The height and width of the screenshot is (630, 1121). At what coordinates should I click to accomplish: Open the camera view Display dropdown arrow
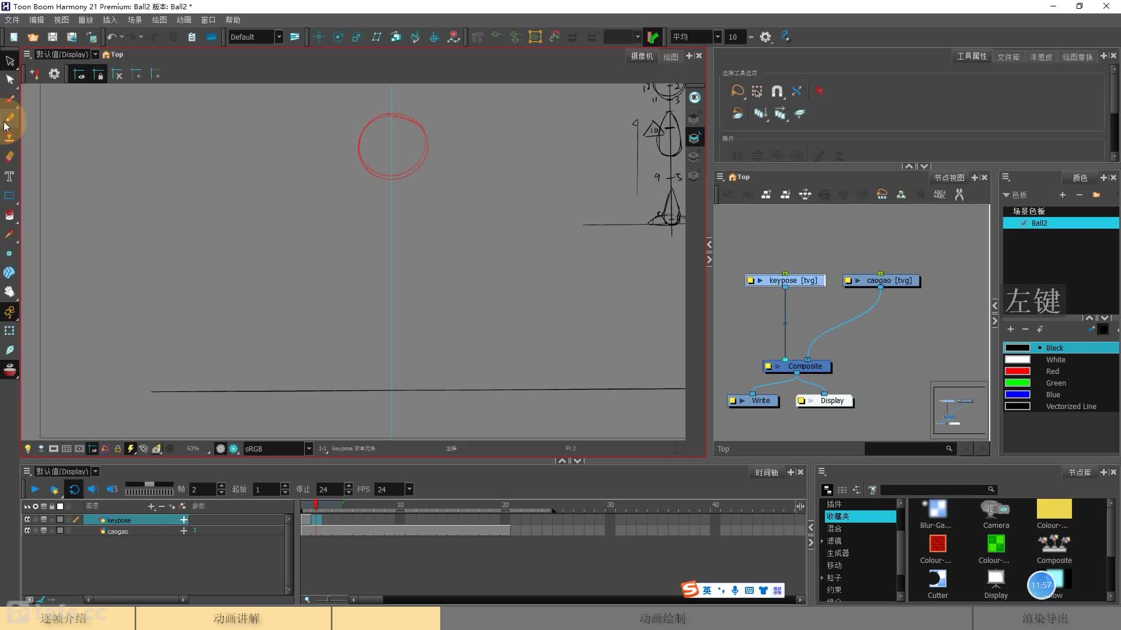pyautogui.click(x=95, y=54)
